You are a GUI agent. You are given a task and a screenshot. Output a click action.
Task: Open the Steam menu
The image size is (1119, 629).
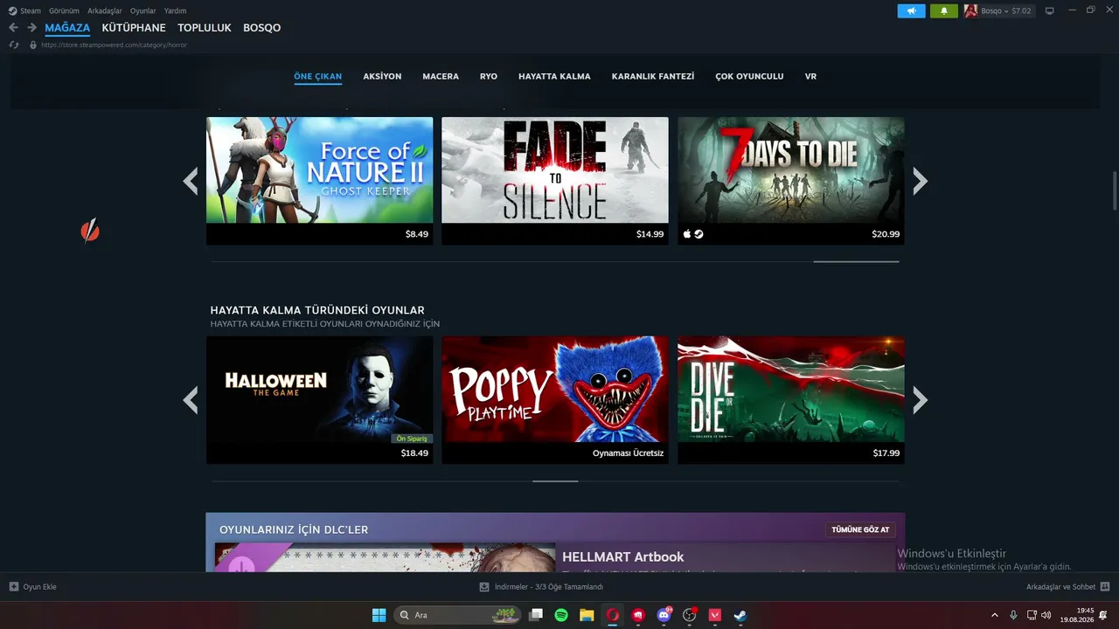click(31, 11)
